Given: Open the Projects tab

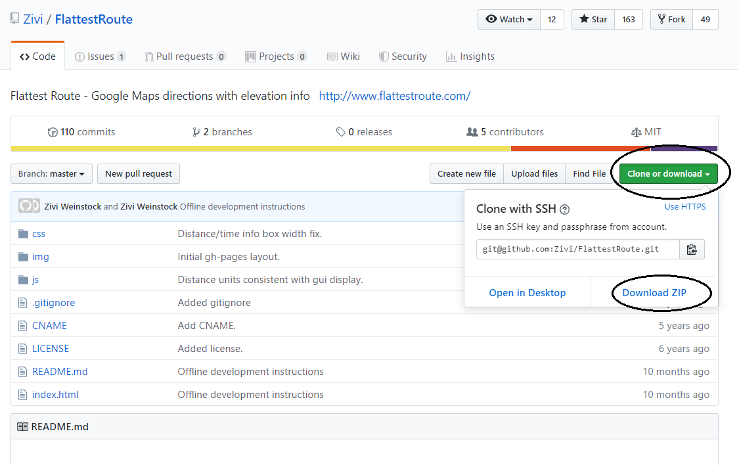Looking at the screenshot, I should click(276, 56).
